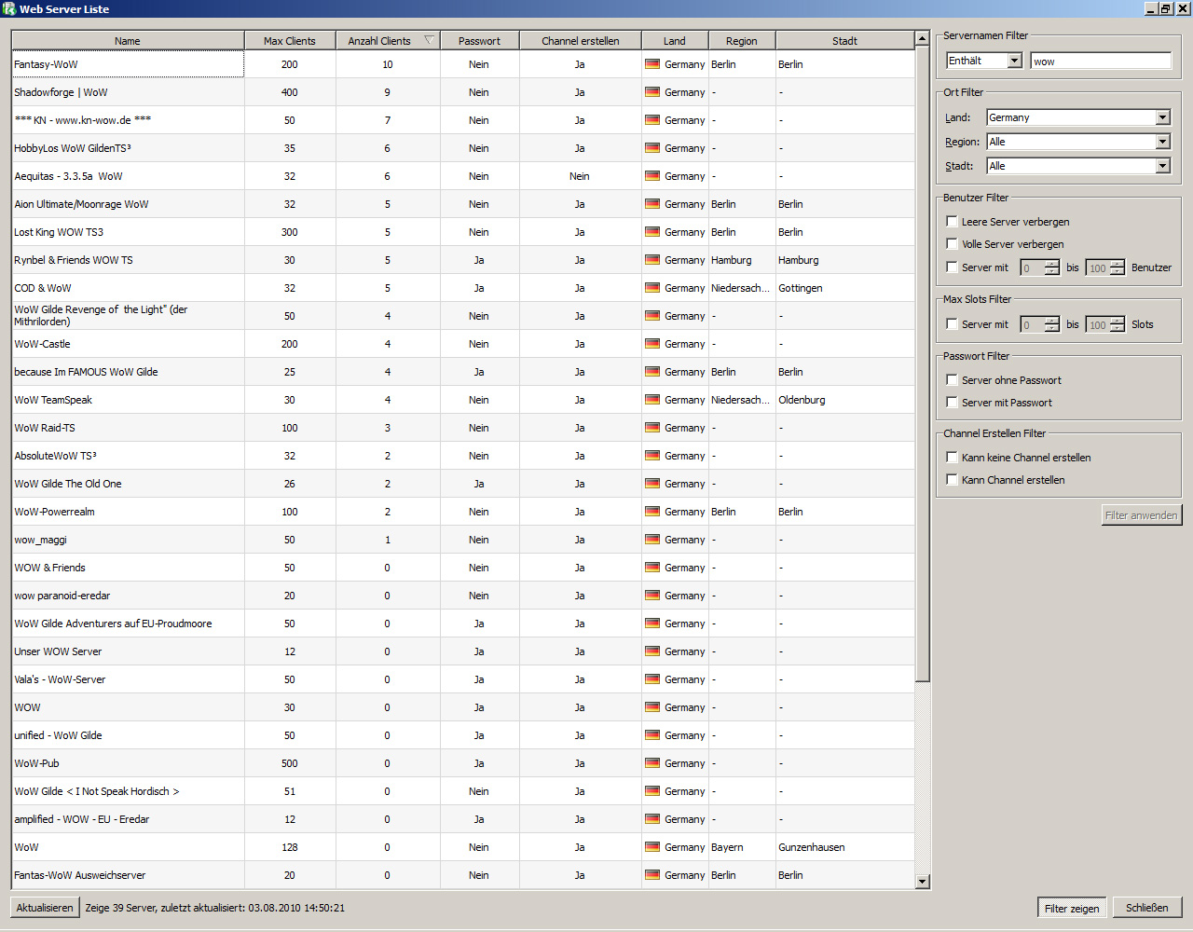
Task: Click the German flag in the Fantasy-WoW row
Action: [652, 64]
